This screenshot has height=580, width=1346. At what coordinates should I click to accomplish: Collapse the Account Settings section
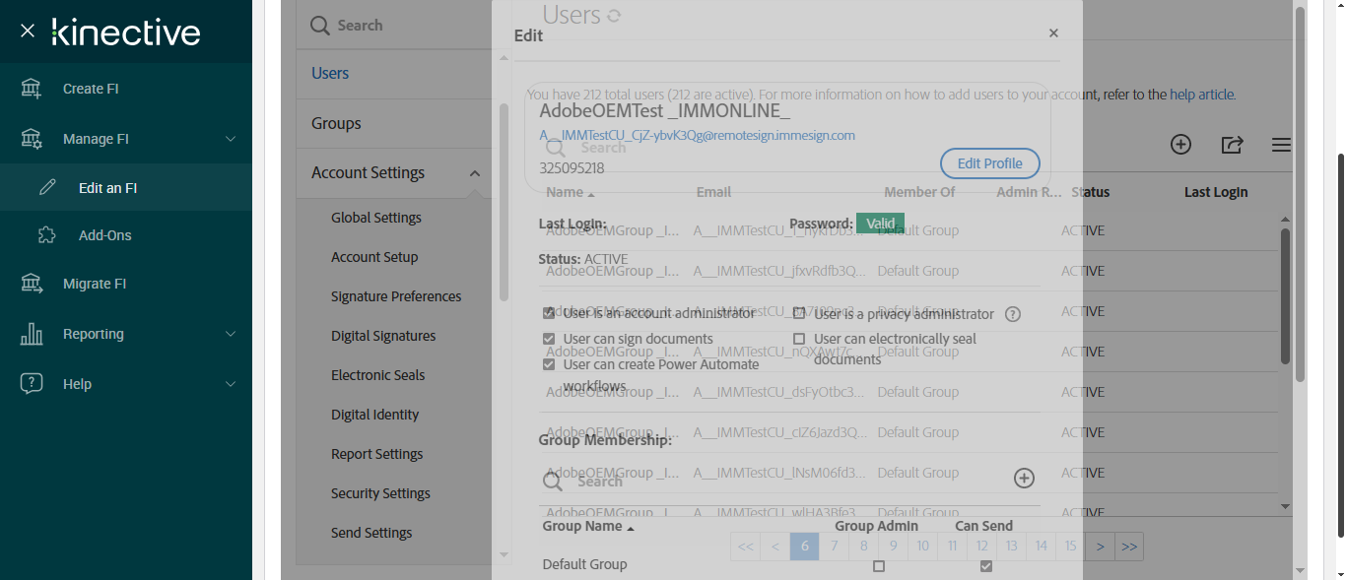[x=474, y=173]
